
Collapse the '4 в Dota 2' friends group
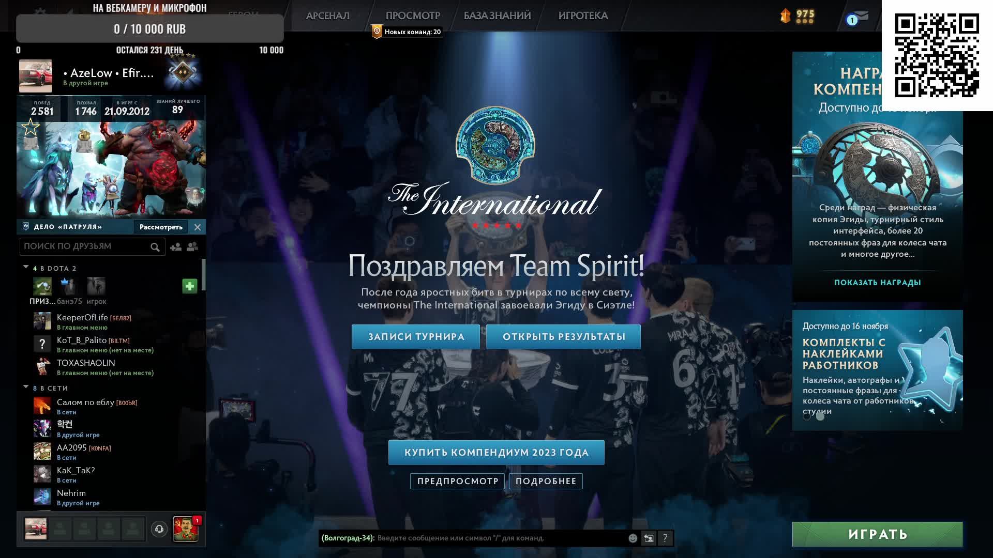pos(26,268)
